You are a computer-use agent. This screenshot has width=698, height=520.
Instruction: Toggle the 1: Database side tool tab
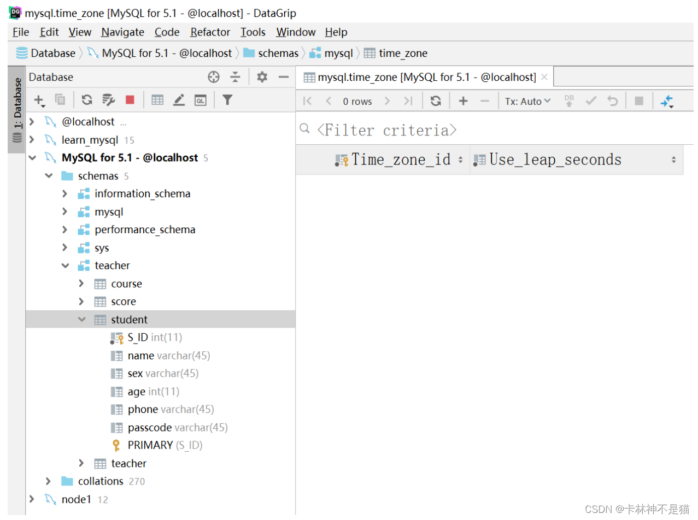point(17,109)
